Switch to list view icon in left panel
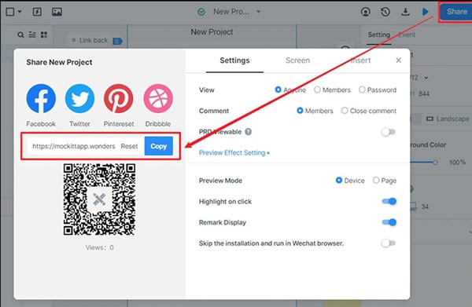Screen dimensions: 472x307 tap(32, 35)
